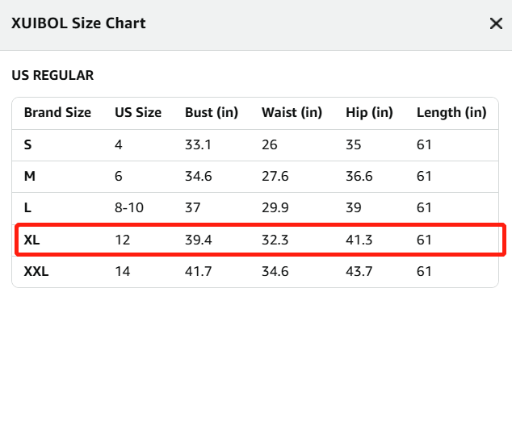Click the M waist value 27.6
The image size is (512, 447).
point(275,176)
